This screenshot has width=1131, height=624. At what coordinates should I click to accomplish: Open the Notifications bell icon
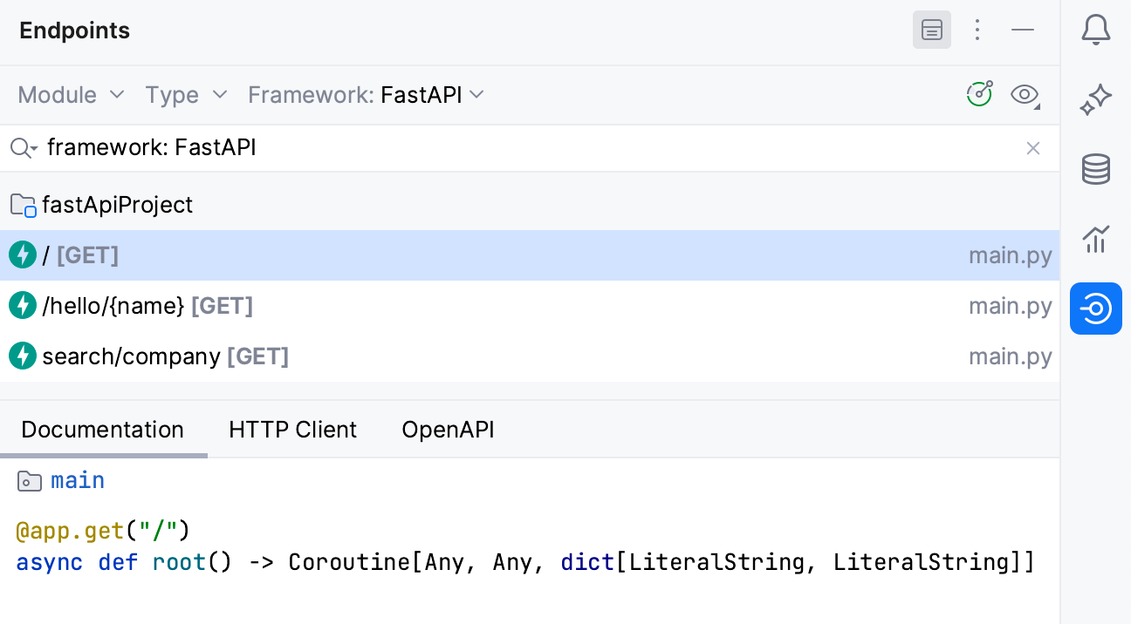[1095, 31]
